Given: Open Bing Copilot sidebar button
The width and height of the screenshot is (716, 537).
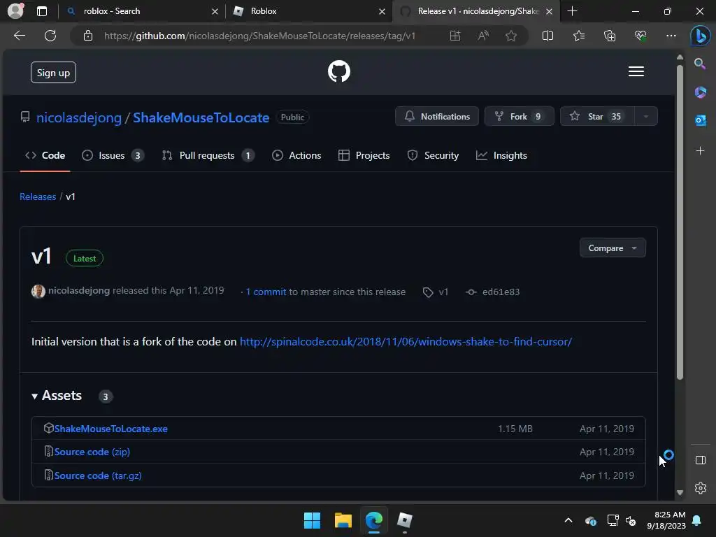Looking at the screenshot, I should tap(700, 36).
